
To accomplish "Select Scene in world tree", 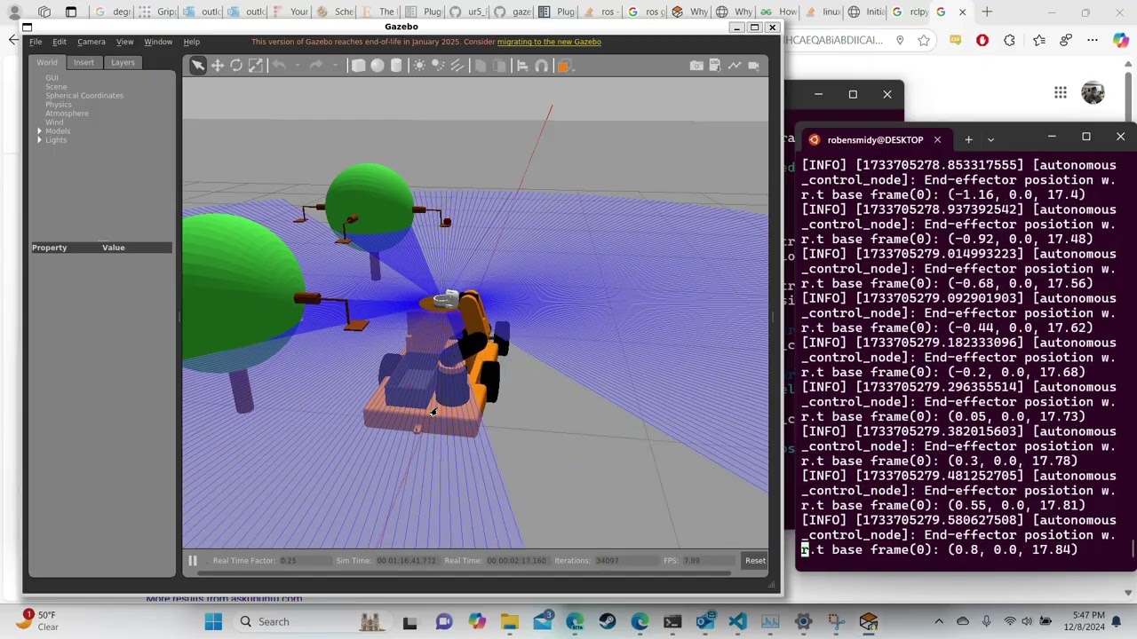I will click(56, 87).
